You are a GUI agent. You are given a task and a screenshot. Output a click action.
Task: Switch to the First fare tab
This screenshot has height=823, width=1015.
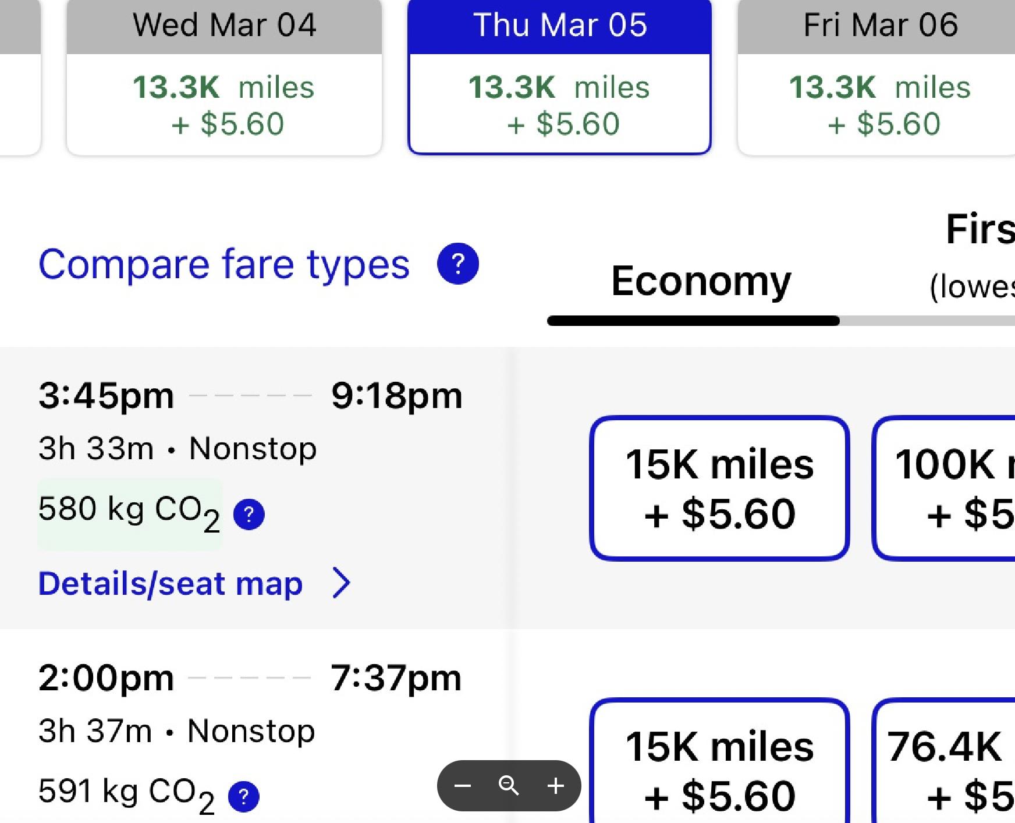pos(978,256)
